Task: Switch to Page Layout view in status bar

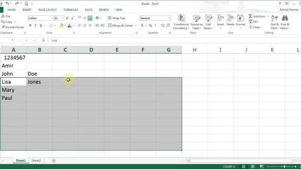Action: click(253, 167)
